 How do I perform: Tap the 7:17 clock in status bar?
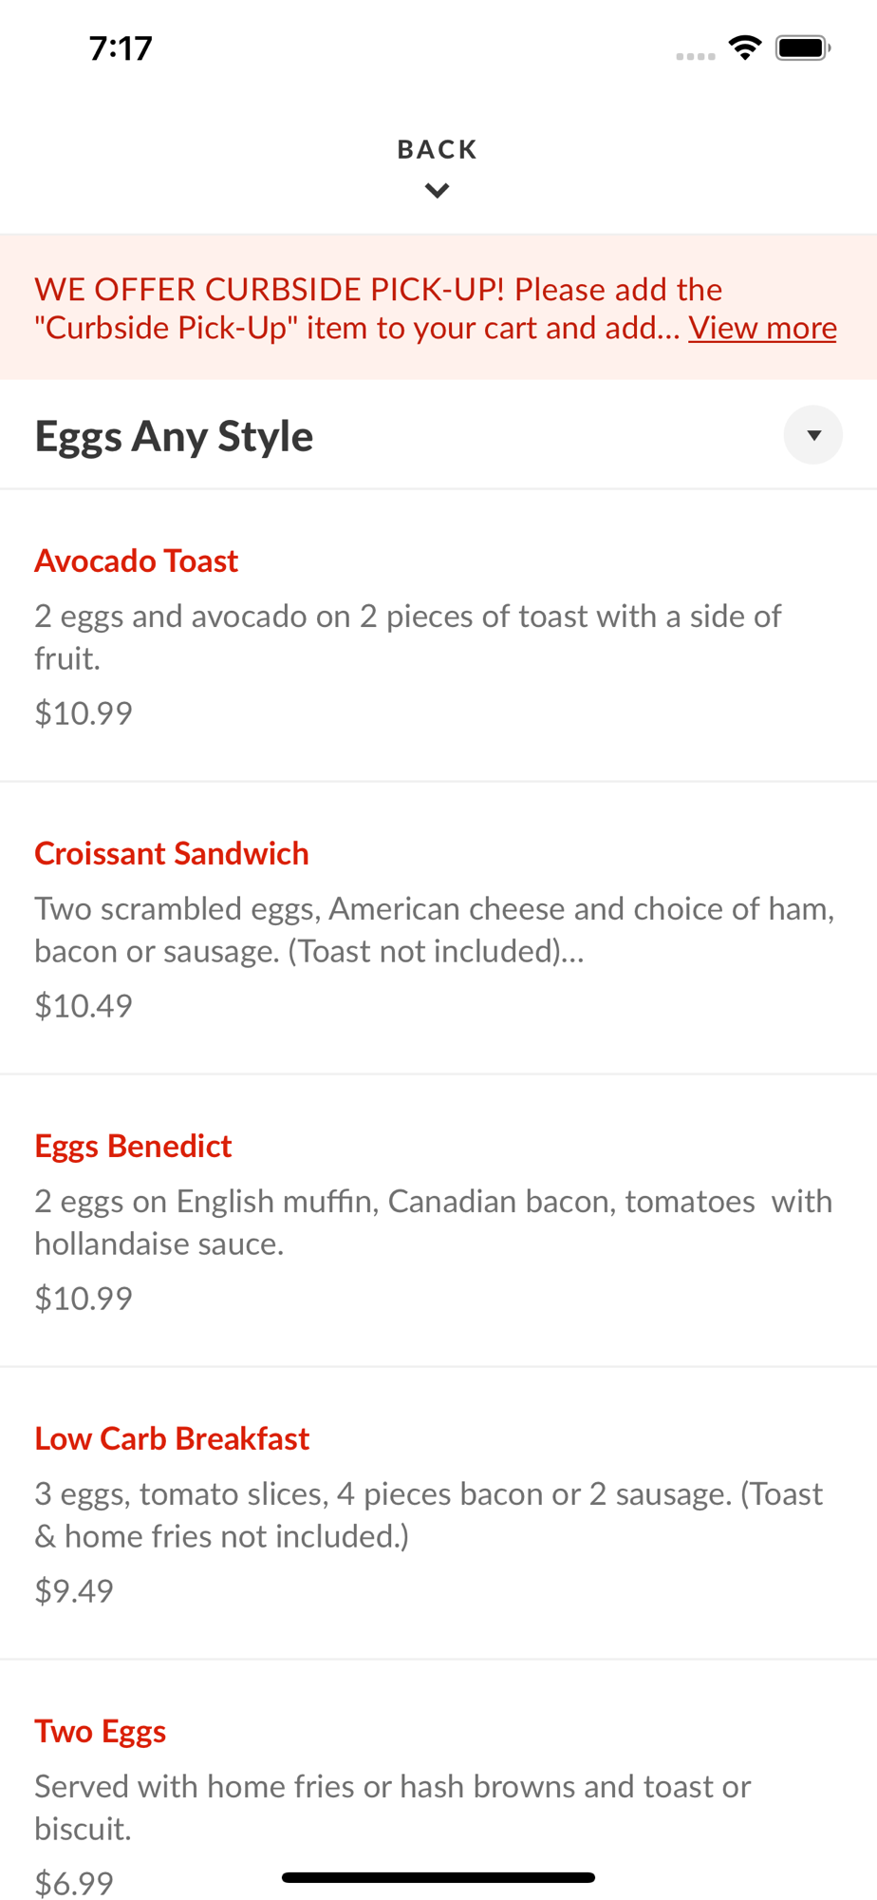tap(121, 48)
